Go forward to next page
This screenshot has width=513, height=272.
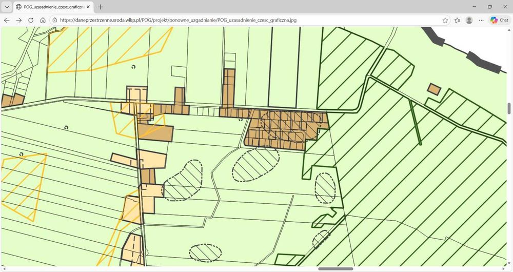pyautogui.click(x=18, y=20)
